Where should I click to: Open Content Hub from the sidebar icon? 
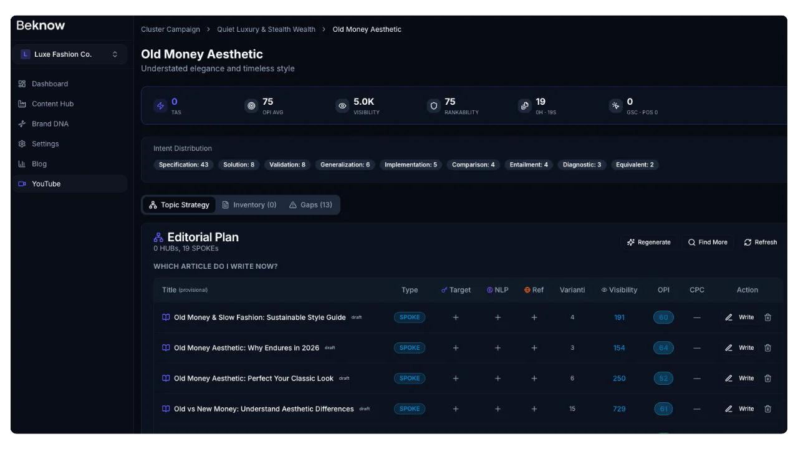[x=22, y=104]
